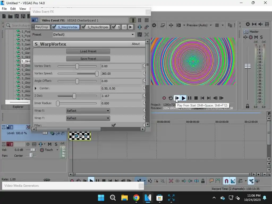
Task: Open Google Chrome from the taskbar
Action: 136,198
